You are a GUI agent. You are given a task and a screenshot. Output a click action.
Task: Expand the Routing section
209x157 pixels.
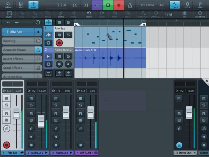coord(22,41)
